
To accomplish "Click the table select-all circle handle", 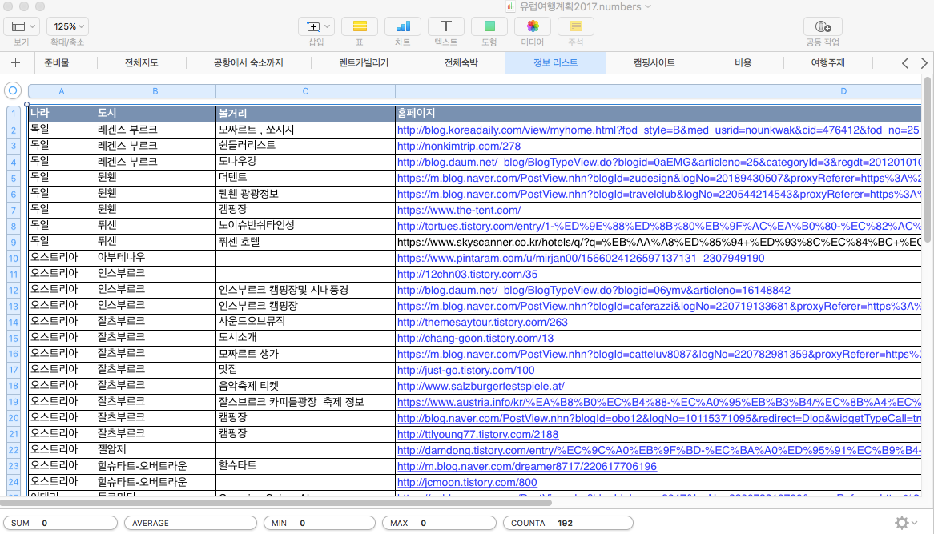I will (x=13, y=90).
